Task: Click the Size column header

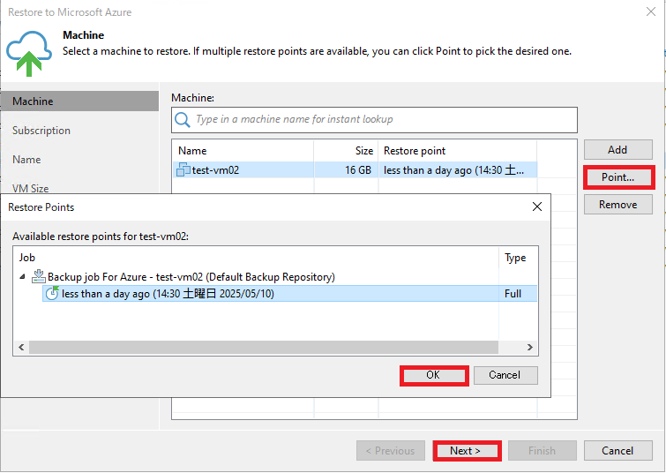Action: tap(346, 151)
